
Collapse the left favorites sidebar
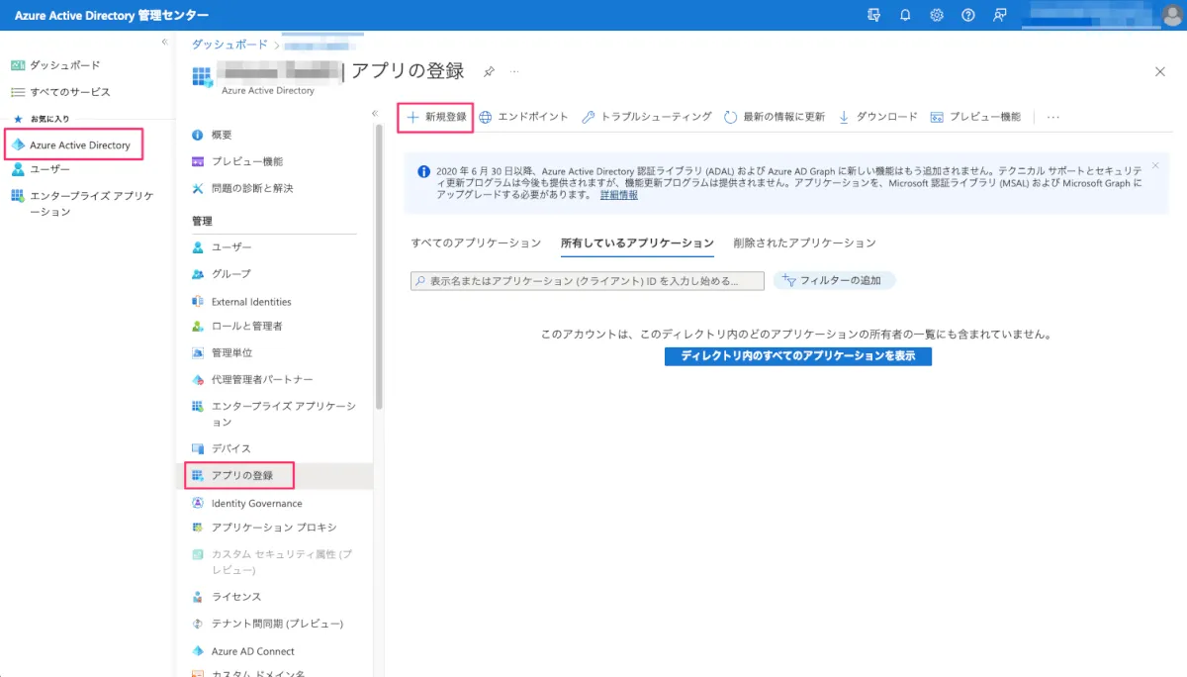pos(164,42)
